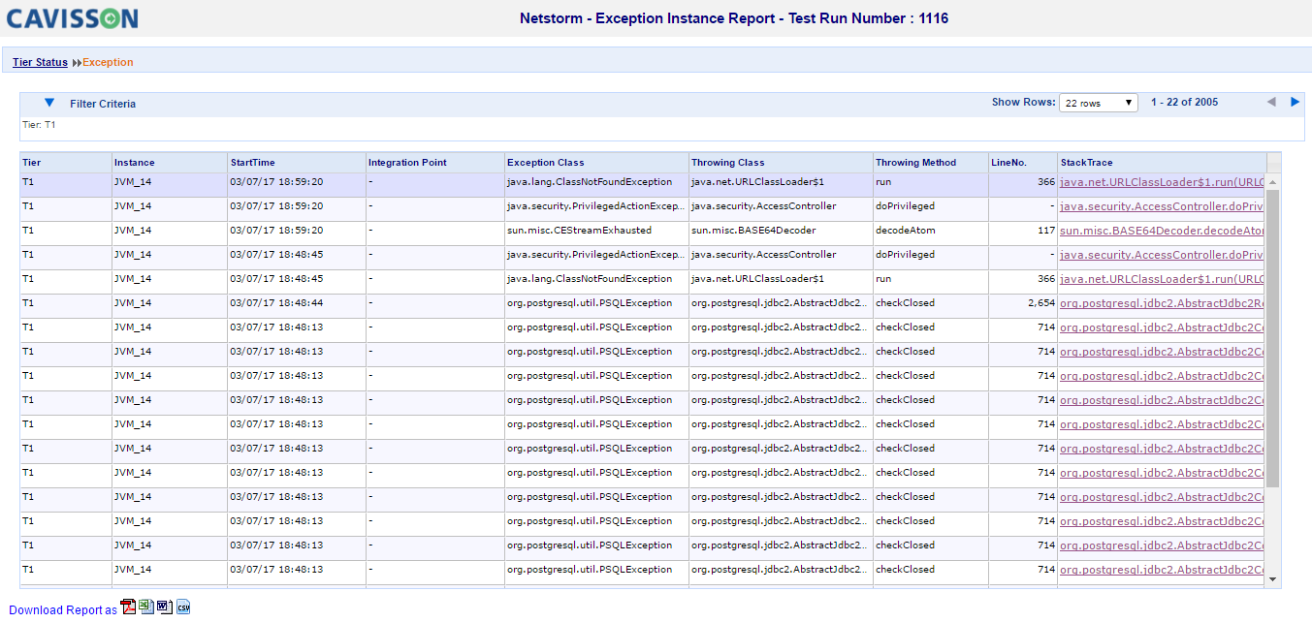1312x623 pixels.
Task: Collapse the Filter Criteria triangle
Action: tap(49, 103)
